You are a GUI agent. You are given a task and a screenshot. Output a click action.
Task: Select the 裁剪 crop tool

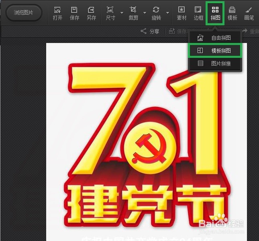point(133,14)
